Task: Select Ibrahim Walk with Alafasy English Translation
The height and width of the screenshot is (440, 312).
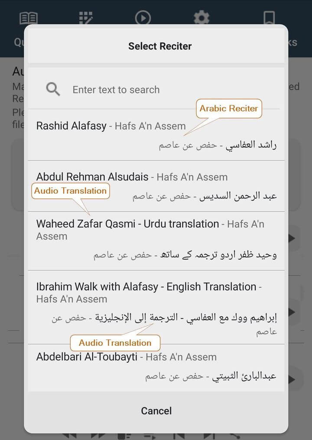Action: (x=156, y=307)
